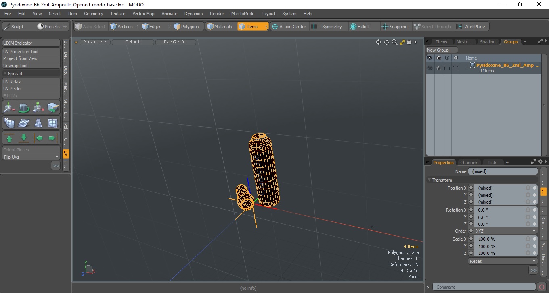Click the render camera column header icon

438,58
